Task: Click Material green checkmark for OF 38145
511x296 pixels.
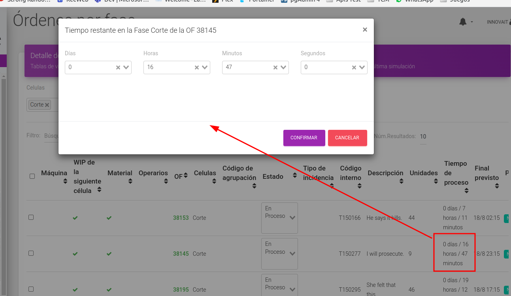Action: tap(109, 254)
